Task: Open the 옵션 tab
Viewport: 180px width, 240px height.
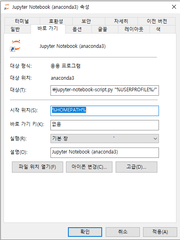Action: click(78, 29)
